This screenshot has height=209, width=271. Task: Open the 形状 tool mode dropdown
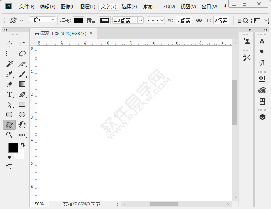coord(42,20)
